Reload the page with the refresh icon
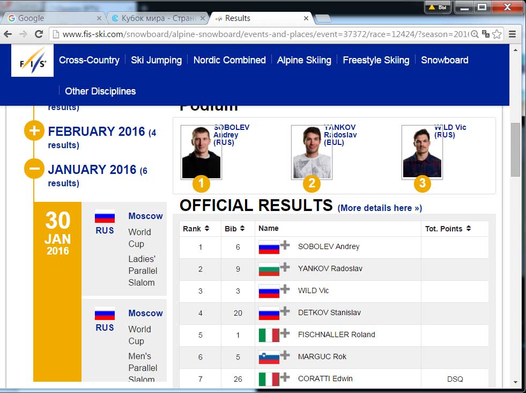This screenshot has height=393, width=526. 39,34
